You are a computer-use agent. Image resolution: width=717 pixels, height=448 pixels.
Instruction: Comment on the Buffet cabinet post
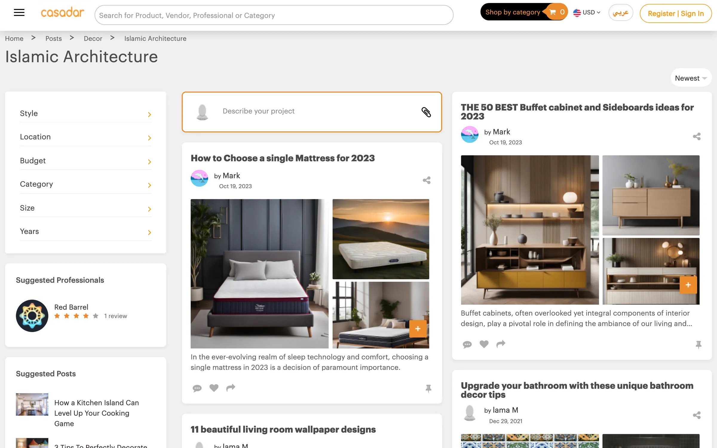(x=467, y=344)
